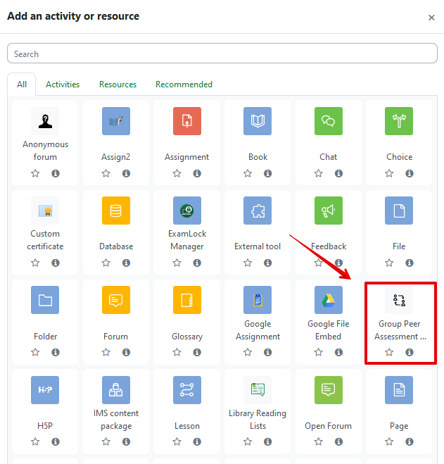444x464 pixels.
Task: Close the Add an activity dialog
Action: 431,18
